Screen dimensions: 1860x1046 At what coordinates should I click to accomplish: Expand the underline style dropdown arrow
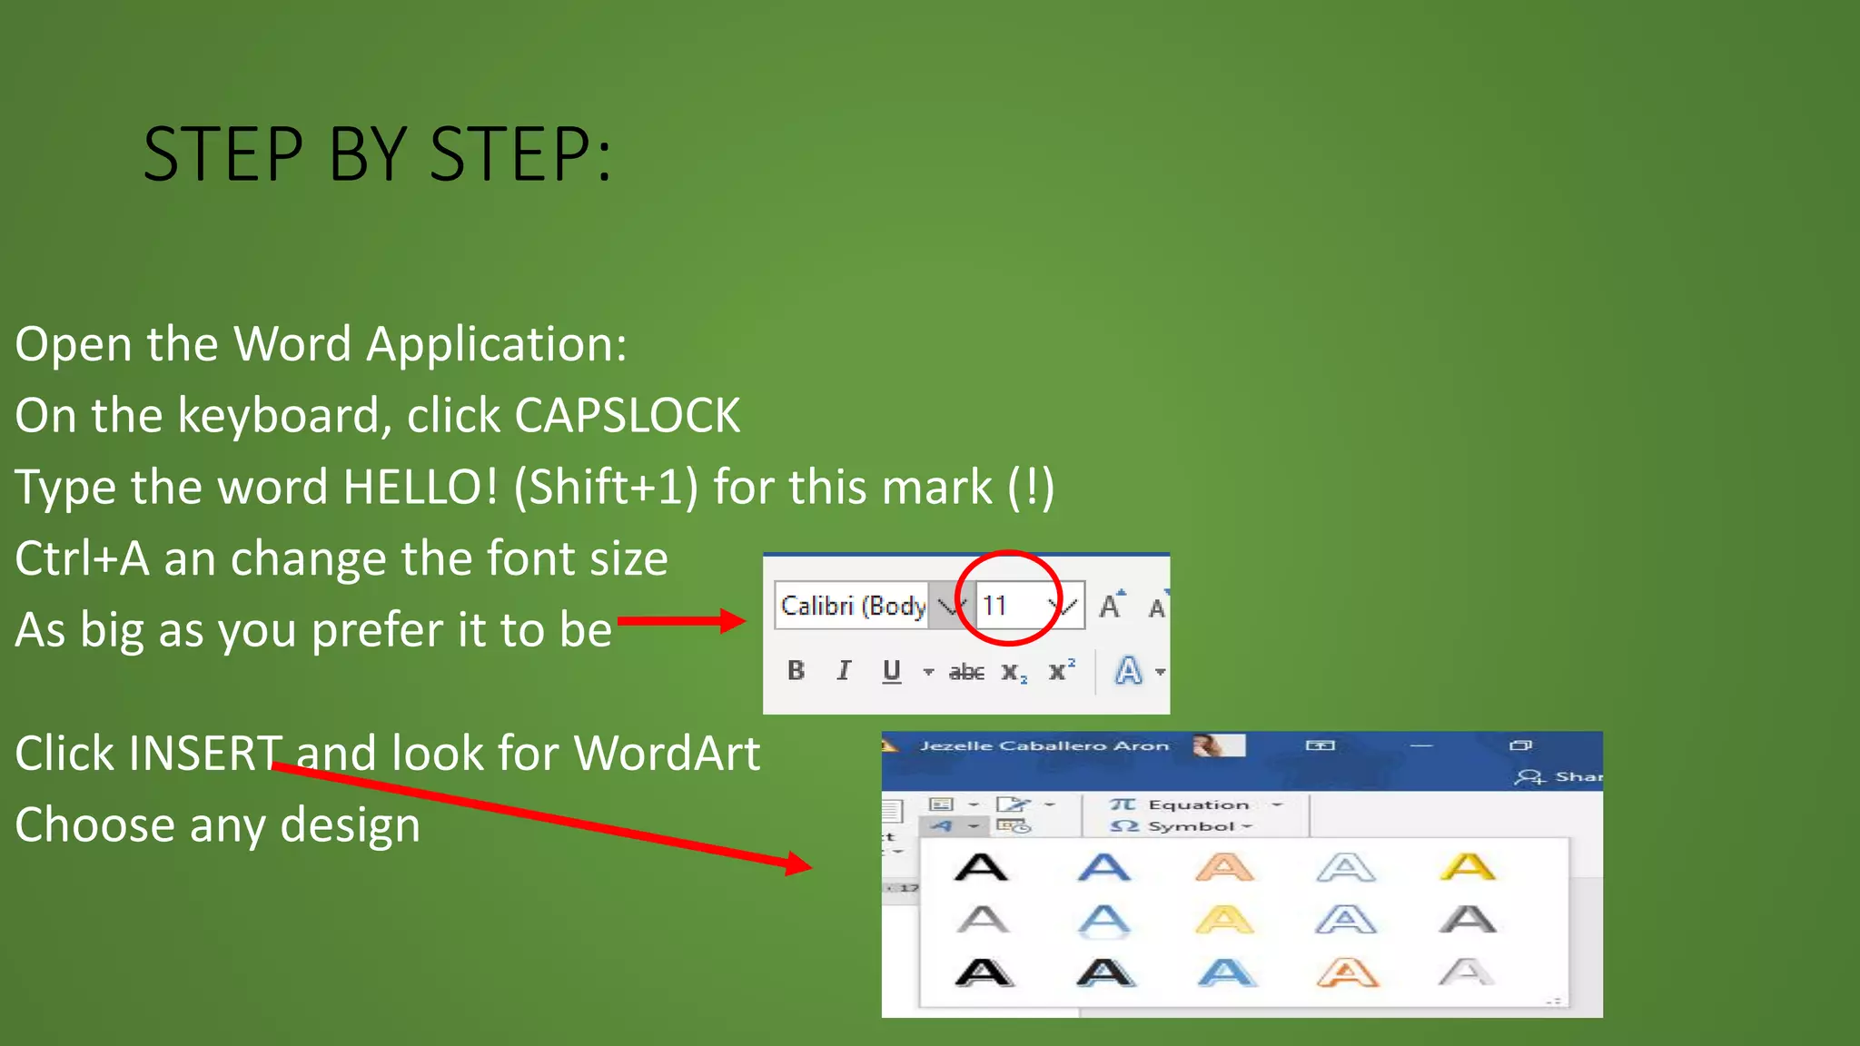pos(928,672)
